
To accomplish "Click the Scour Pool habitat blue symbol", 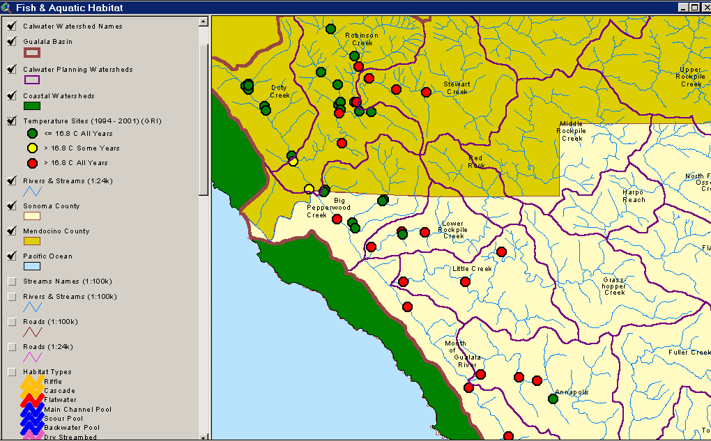I will pyautogui.click(x=32, y=418).
